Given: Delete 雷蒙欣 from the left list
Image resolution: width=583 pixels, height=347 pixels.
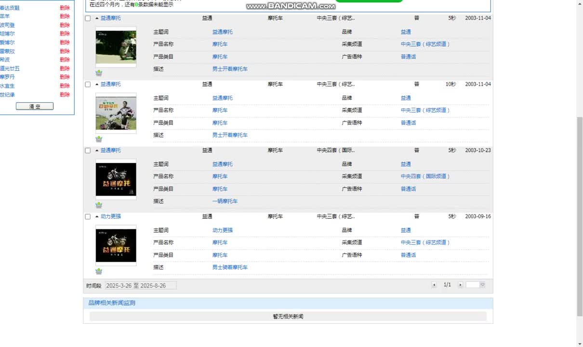Looking at the screenshot, I should (x=65, y=51).
